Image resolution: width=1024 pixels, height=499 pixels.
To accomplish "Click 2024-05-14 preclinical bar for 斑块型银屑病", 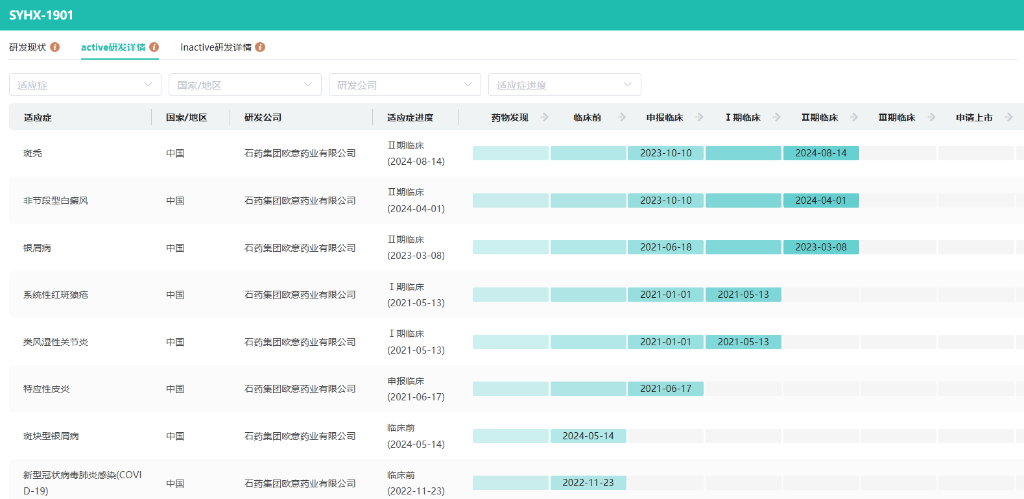I will [x=588, y=436].
